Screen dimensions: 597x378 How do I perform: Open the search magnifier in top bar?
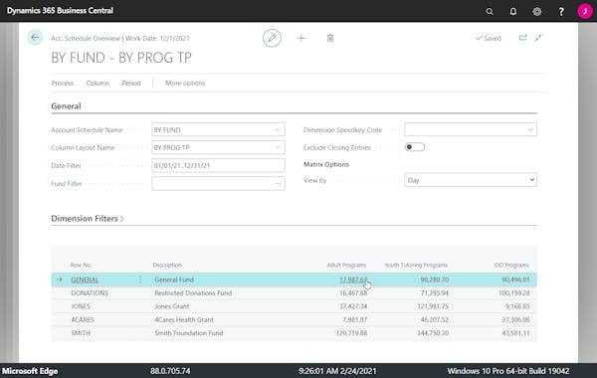(x=490, y=11)
